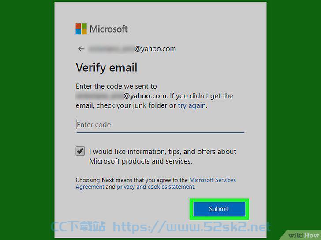Click the blue Submit button
Screen dimensions: 321x240
[x=219, y=209]
